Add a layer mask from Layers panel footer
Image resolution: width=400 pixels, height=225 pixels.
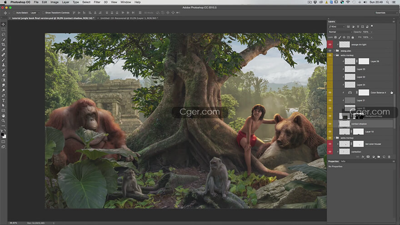368,157
